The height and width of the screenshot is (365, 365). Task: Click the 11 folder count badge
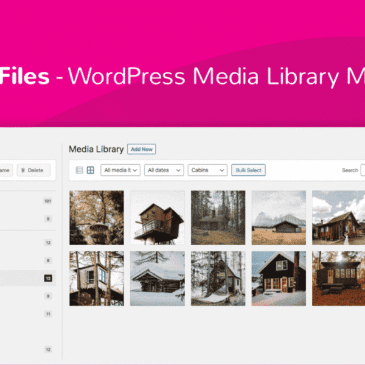tap(48, 314)
